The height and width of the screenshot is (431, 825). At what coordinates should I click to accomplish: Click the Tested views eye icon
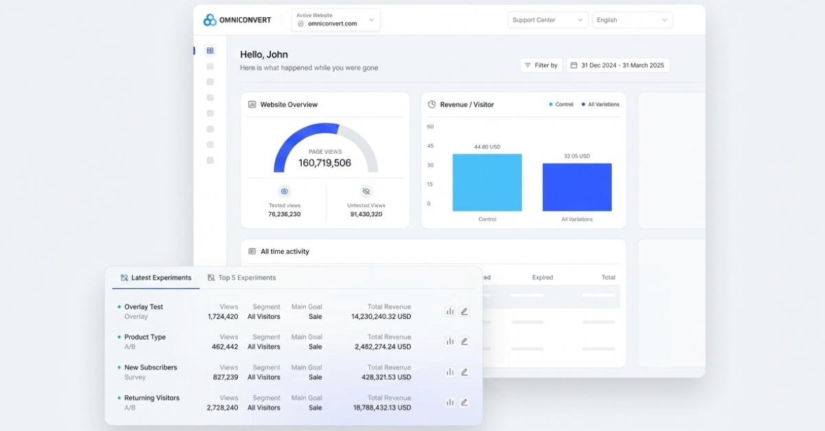(284, 191)
